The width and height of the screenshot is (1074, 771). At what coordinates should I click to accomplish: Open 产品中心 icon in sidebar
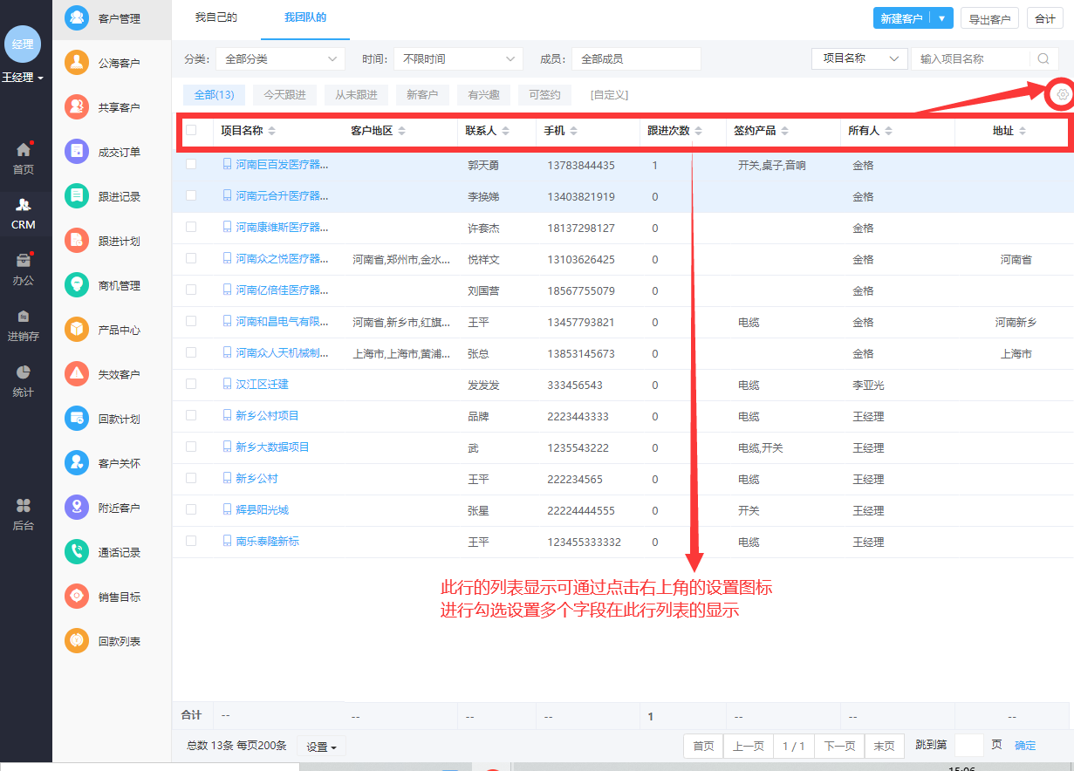pos(77,330)
